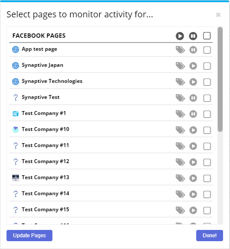This screenshot has height=249, width=230.
Task: Open tags for Test Company #12
Action: (180, 162)
